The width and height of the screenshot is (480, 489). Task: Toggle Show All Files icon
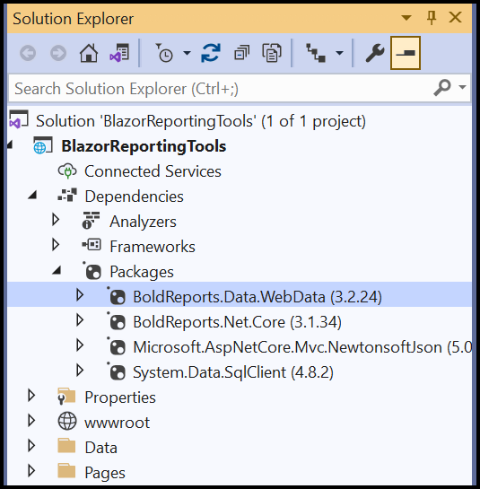click(272, 53)
